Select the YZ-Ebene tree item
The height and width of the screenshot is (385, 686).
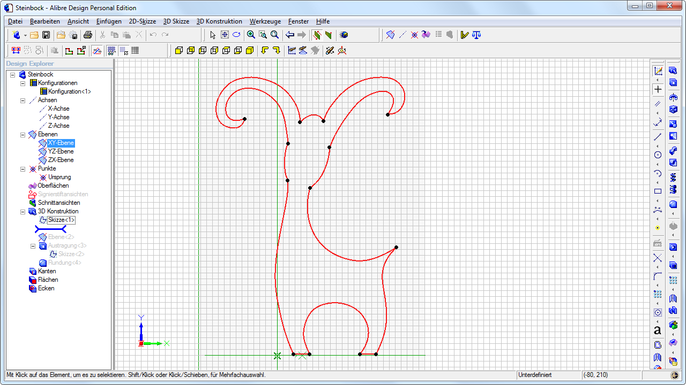tap(61, 151)
